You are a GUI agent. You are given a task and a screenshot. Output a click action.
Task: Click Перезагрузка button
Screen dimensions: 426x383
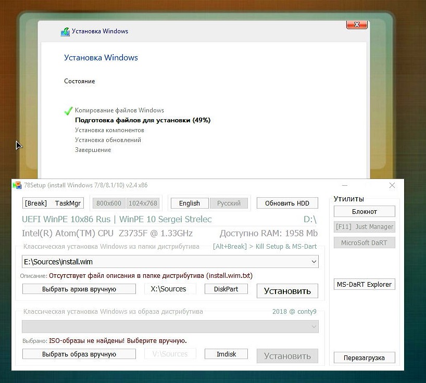(x=365, y=358)
